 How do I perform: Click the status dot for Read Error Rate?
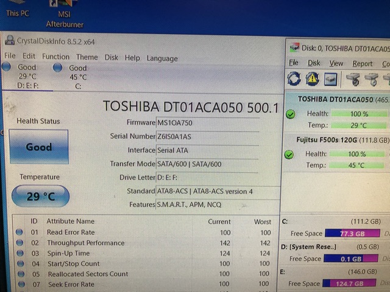click(19, 232)
